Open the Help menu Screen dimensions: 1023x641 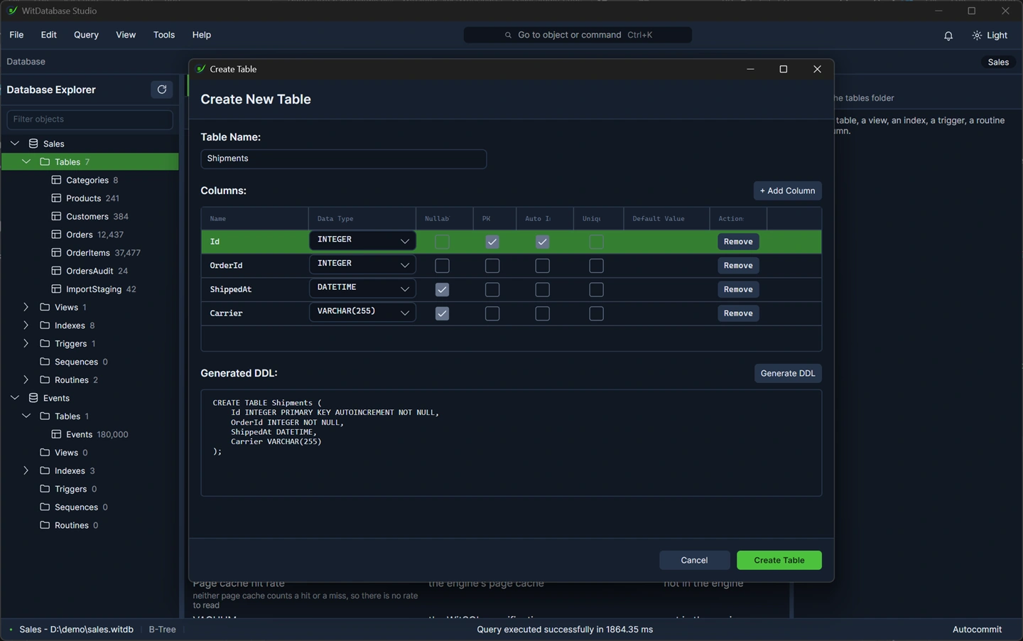pyautogui.click(x=202, y=35)
